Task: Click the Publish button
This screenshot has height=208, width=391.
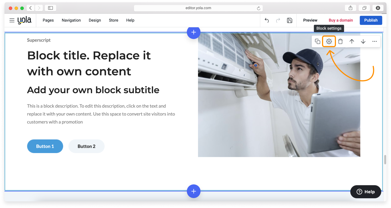Action: coord(371,20)
